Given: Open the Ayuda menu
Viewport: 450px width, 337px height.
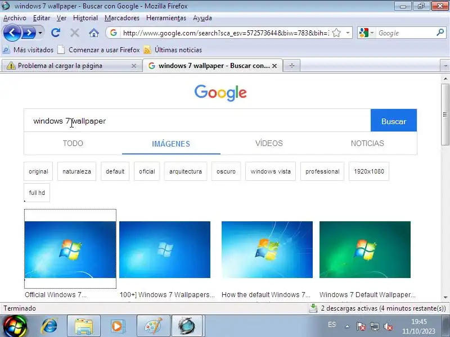Looking at the screenshot, I should pyautogui.click(x=202, y=18).
